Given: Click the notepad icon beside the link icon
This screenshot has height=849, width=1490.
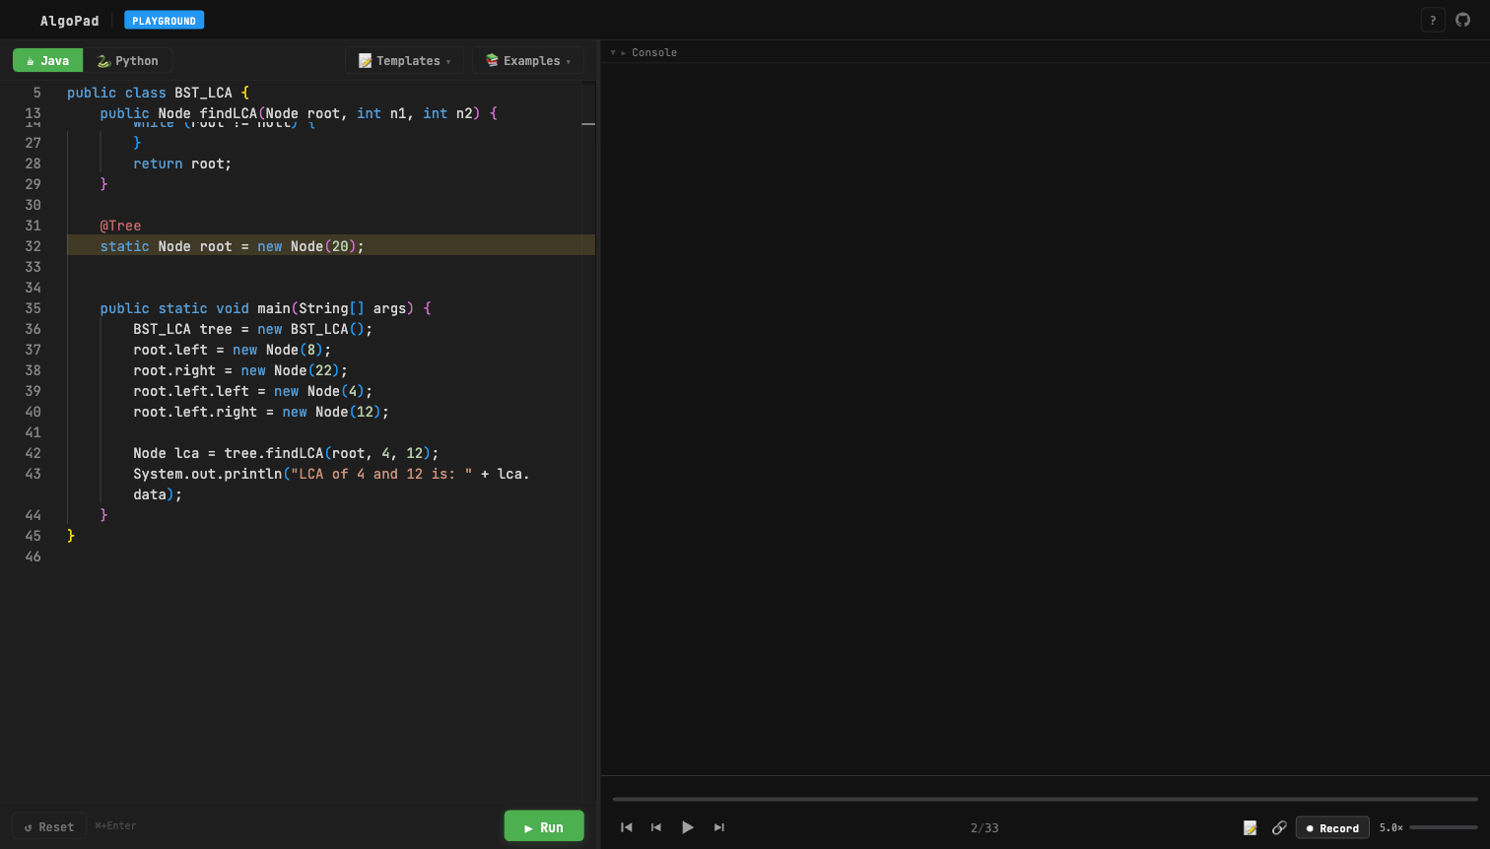Looking at the screenshot, I should 1251,827.
